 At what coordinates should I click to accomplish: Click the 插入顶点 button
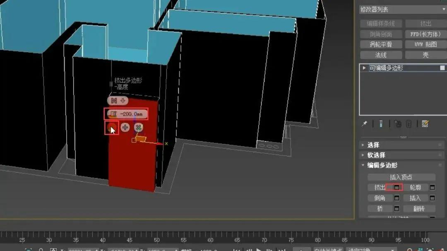401,177
